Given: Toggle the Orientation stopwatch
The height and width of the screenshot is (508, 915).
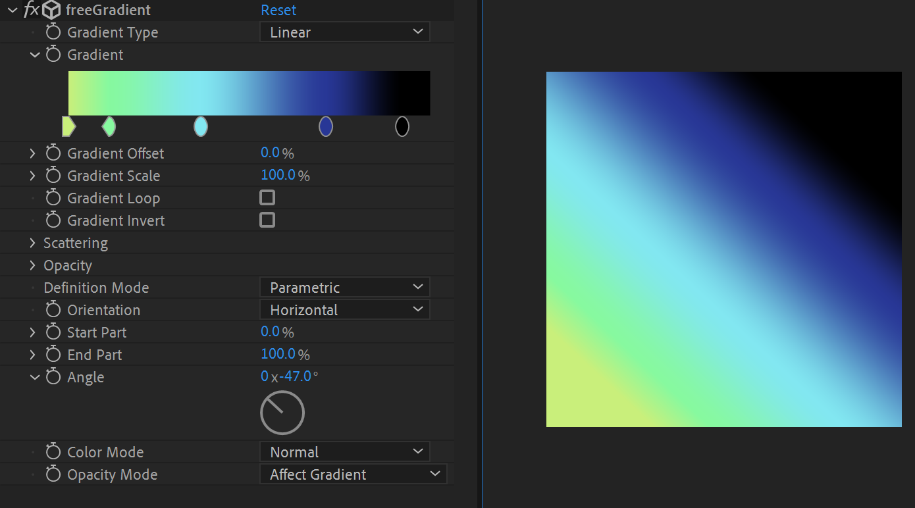Looking at the screenshot, I should point(53,310).
